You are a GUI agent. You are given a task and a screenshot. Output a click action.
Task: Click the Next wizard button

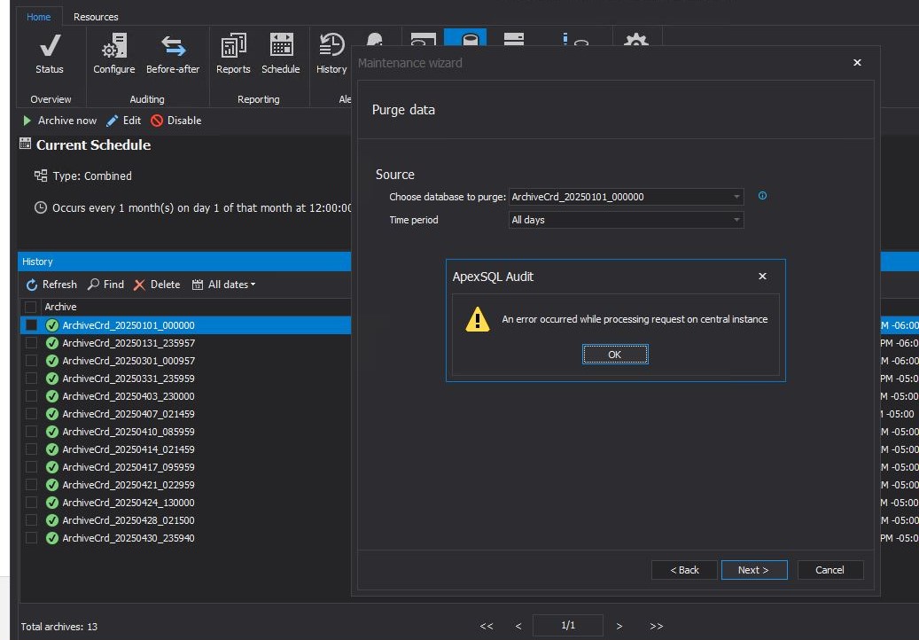(x=753, y=570)
